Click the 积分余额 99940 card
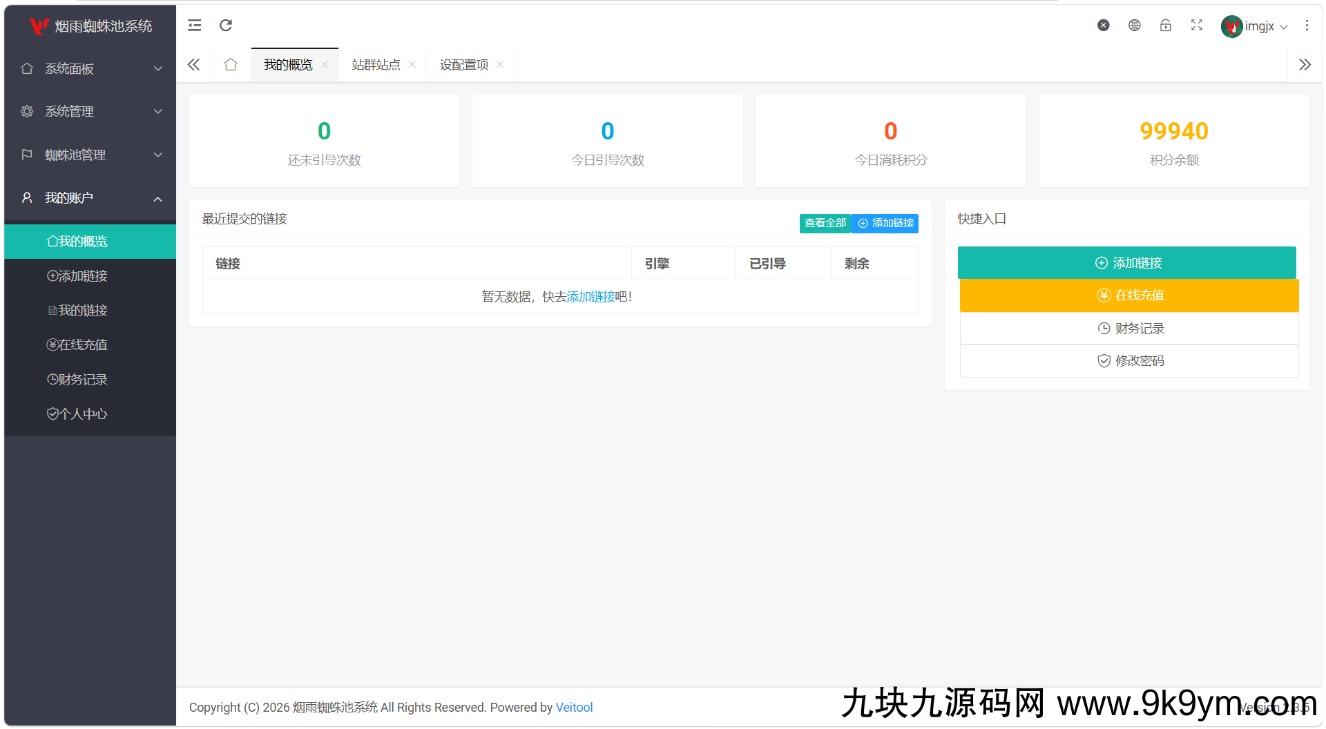This screenshot has height=729, width=1326. pyautogui.click(x=1174, y=141)
